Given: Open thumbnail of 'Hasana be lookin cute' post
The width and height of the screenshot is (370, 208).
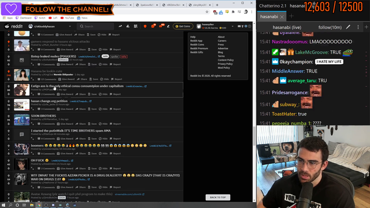Looking at the screenshot, I should pos(22,75).
